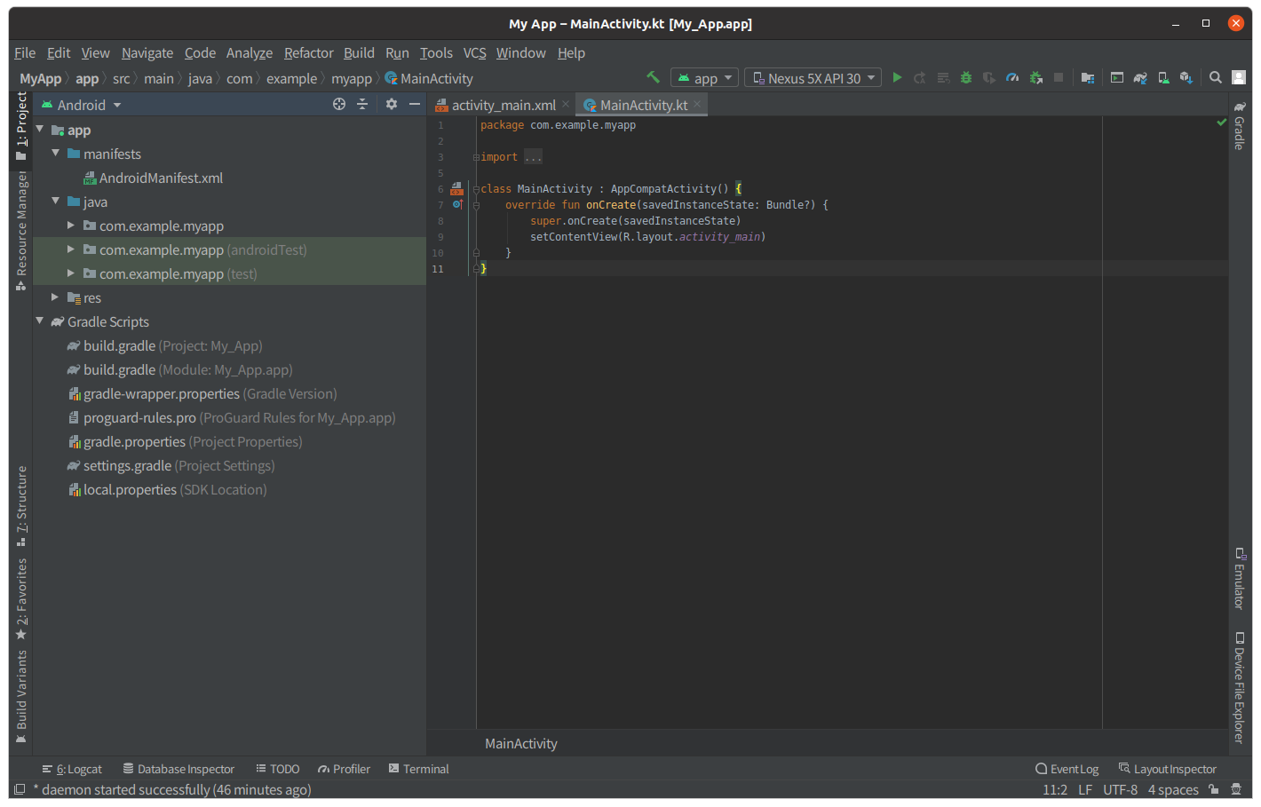
Task: Toggle file read-only lock icon in status bar
Action: click(1213, 789)
